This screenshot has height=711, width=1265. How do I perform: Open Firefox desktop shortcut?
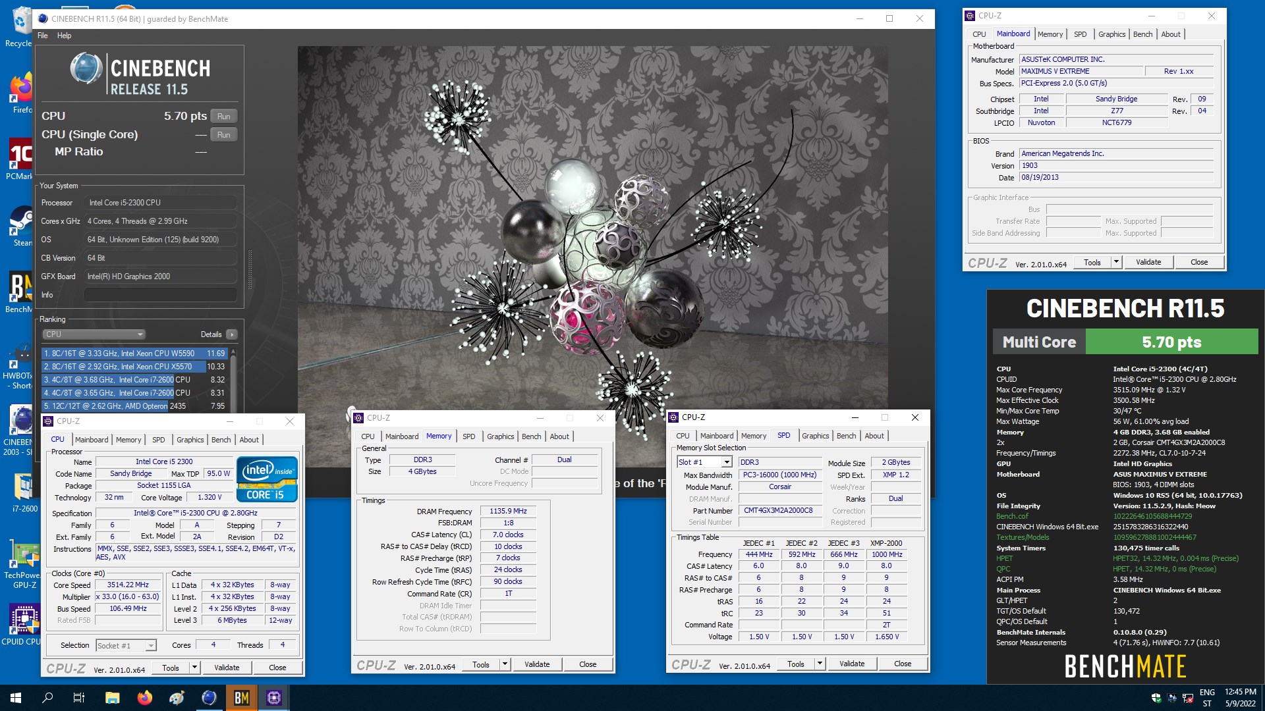point(21,93)
